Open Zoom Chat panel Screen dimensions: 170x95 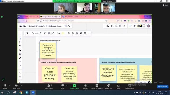tap(63, 87)
